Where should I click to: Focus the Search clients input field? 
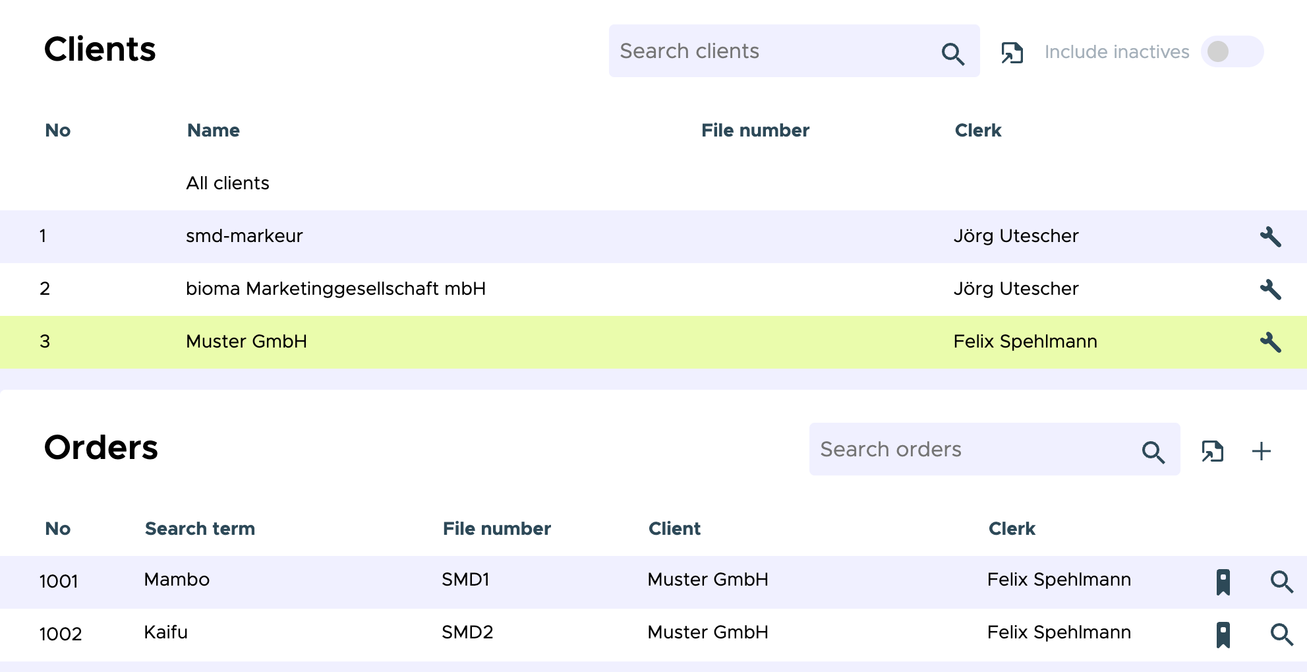click(x=771, y=51)
